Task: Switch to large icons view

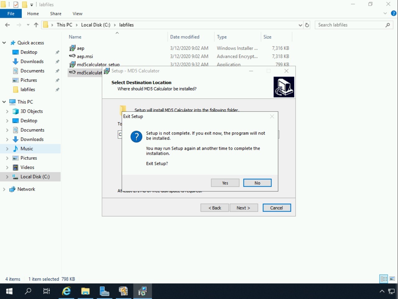Action: [x=392, y=279]
